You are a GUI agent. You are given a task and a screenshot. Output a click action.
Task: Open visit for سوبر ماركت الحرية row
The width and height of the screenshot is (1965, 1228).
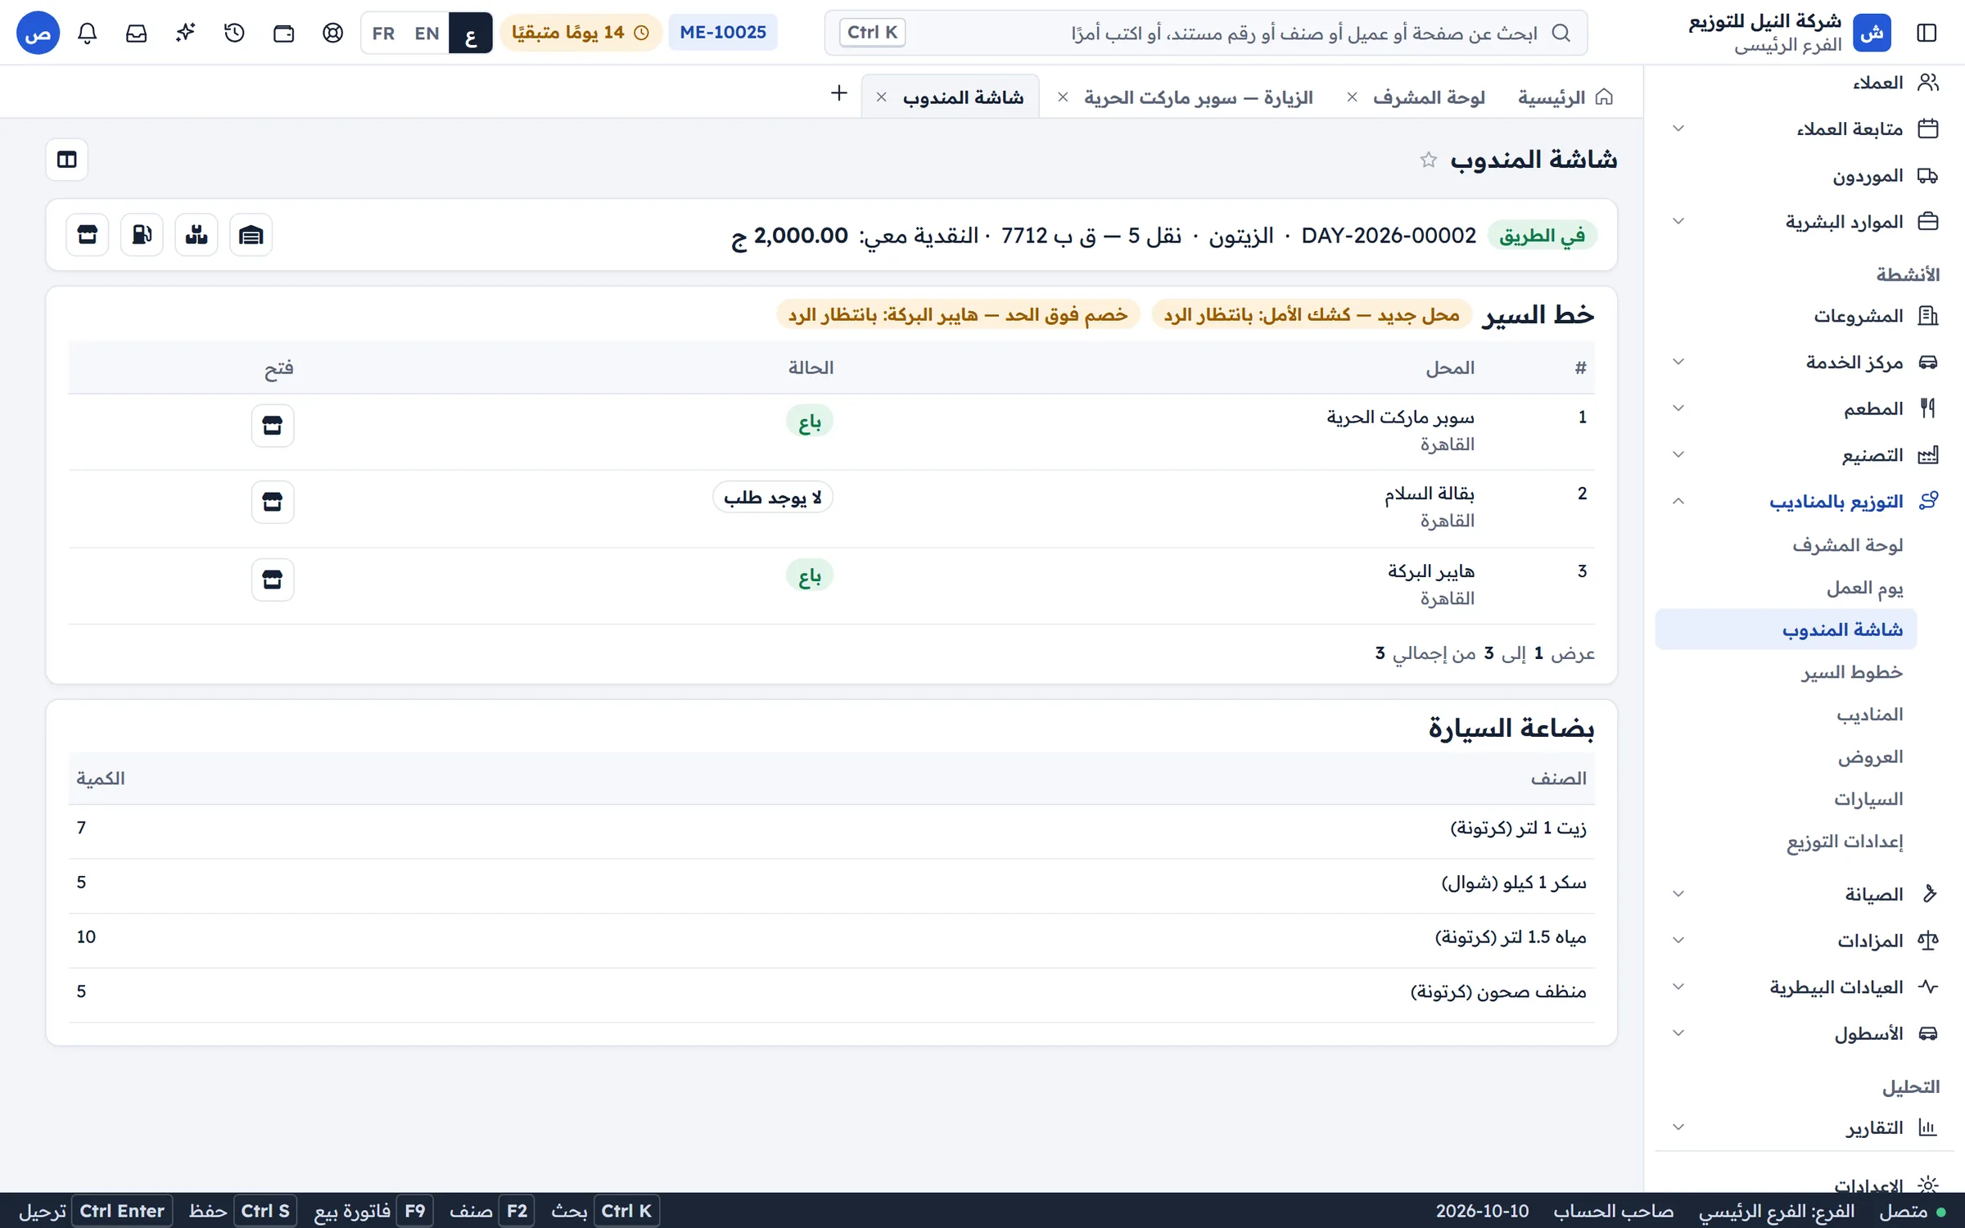pos(273,426)
